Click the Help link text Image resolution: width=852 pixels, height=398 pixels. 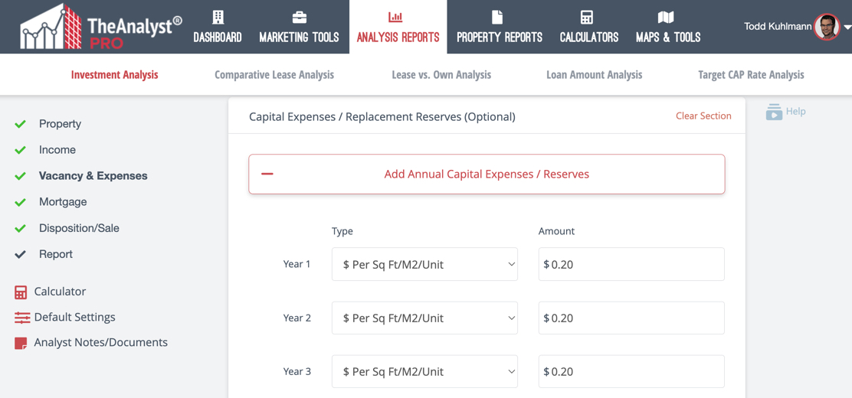click(795, 111)
